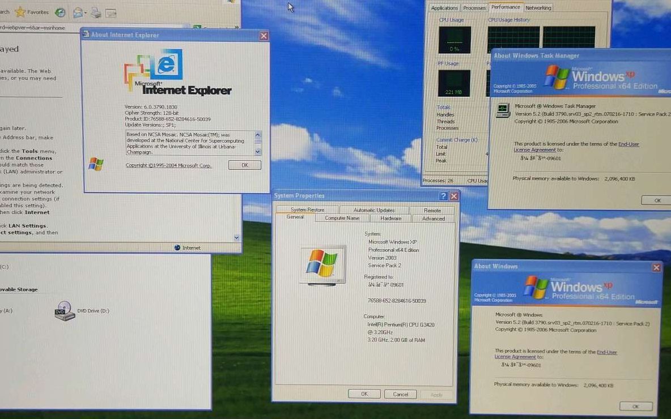The height and width of the screenshot is (419, 671).
Task: Switch to Applications tab in Task Manager
Action: 444,8
